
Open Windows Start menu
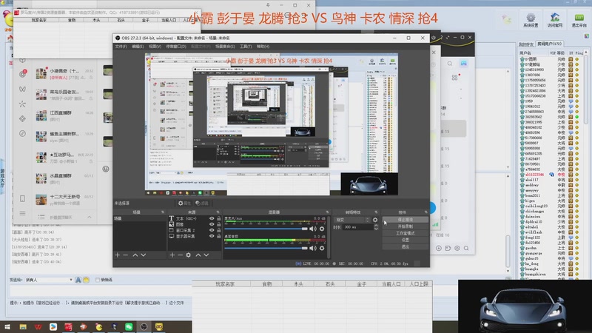[7, 326]
